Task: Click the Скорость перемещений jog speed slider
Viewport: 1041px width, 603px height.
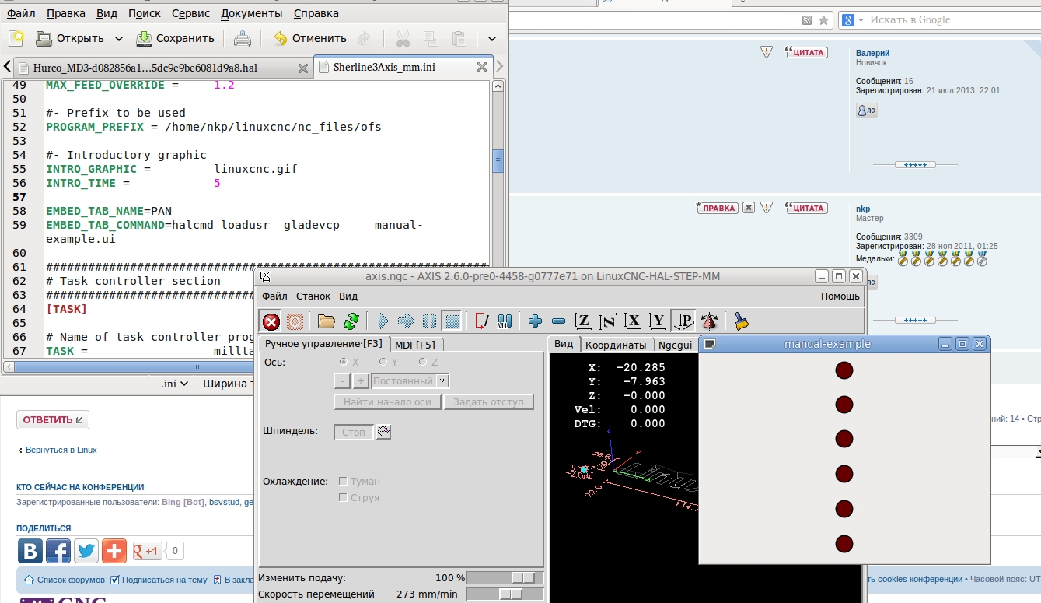Action: [x=505, y=594]
